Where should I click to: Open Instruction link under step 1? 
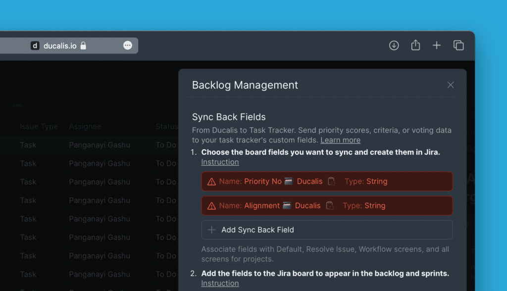point(220,162)
